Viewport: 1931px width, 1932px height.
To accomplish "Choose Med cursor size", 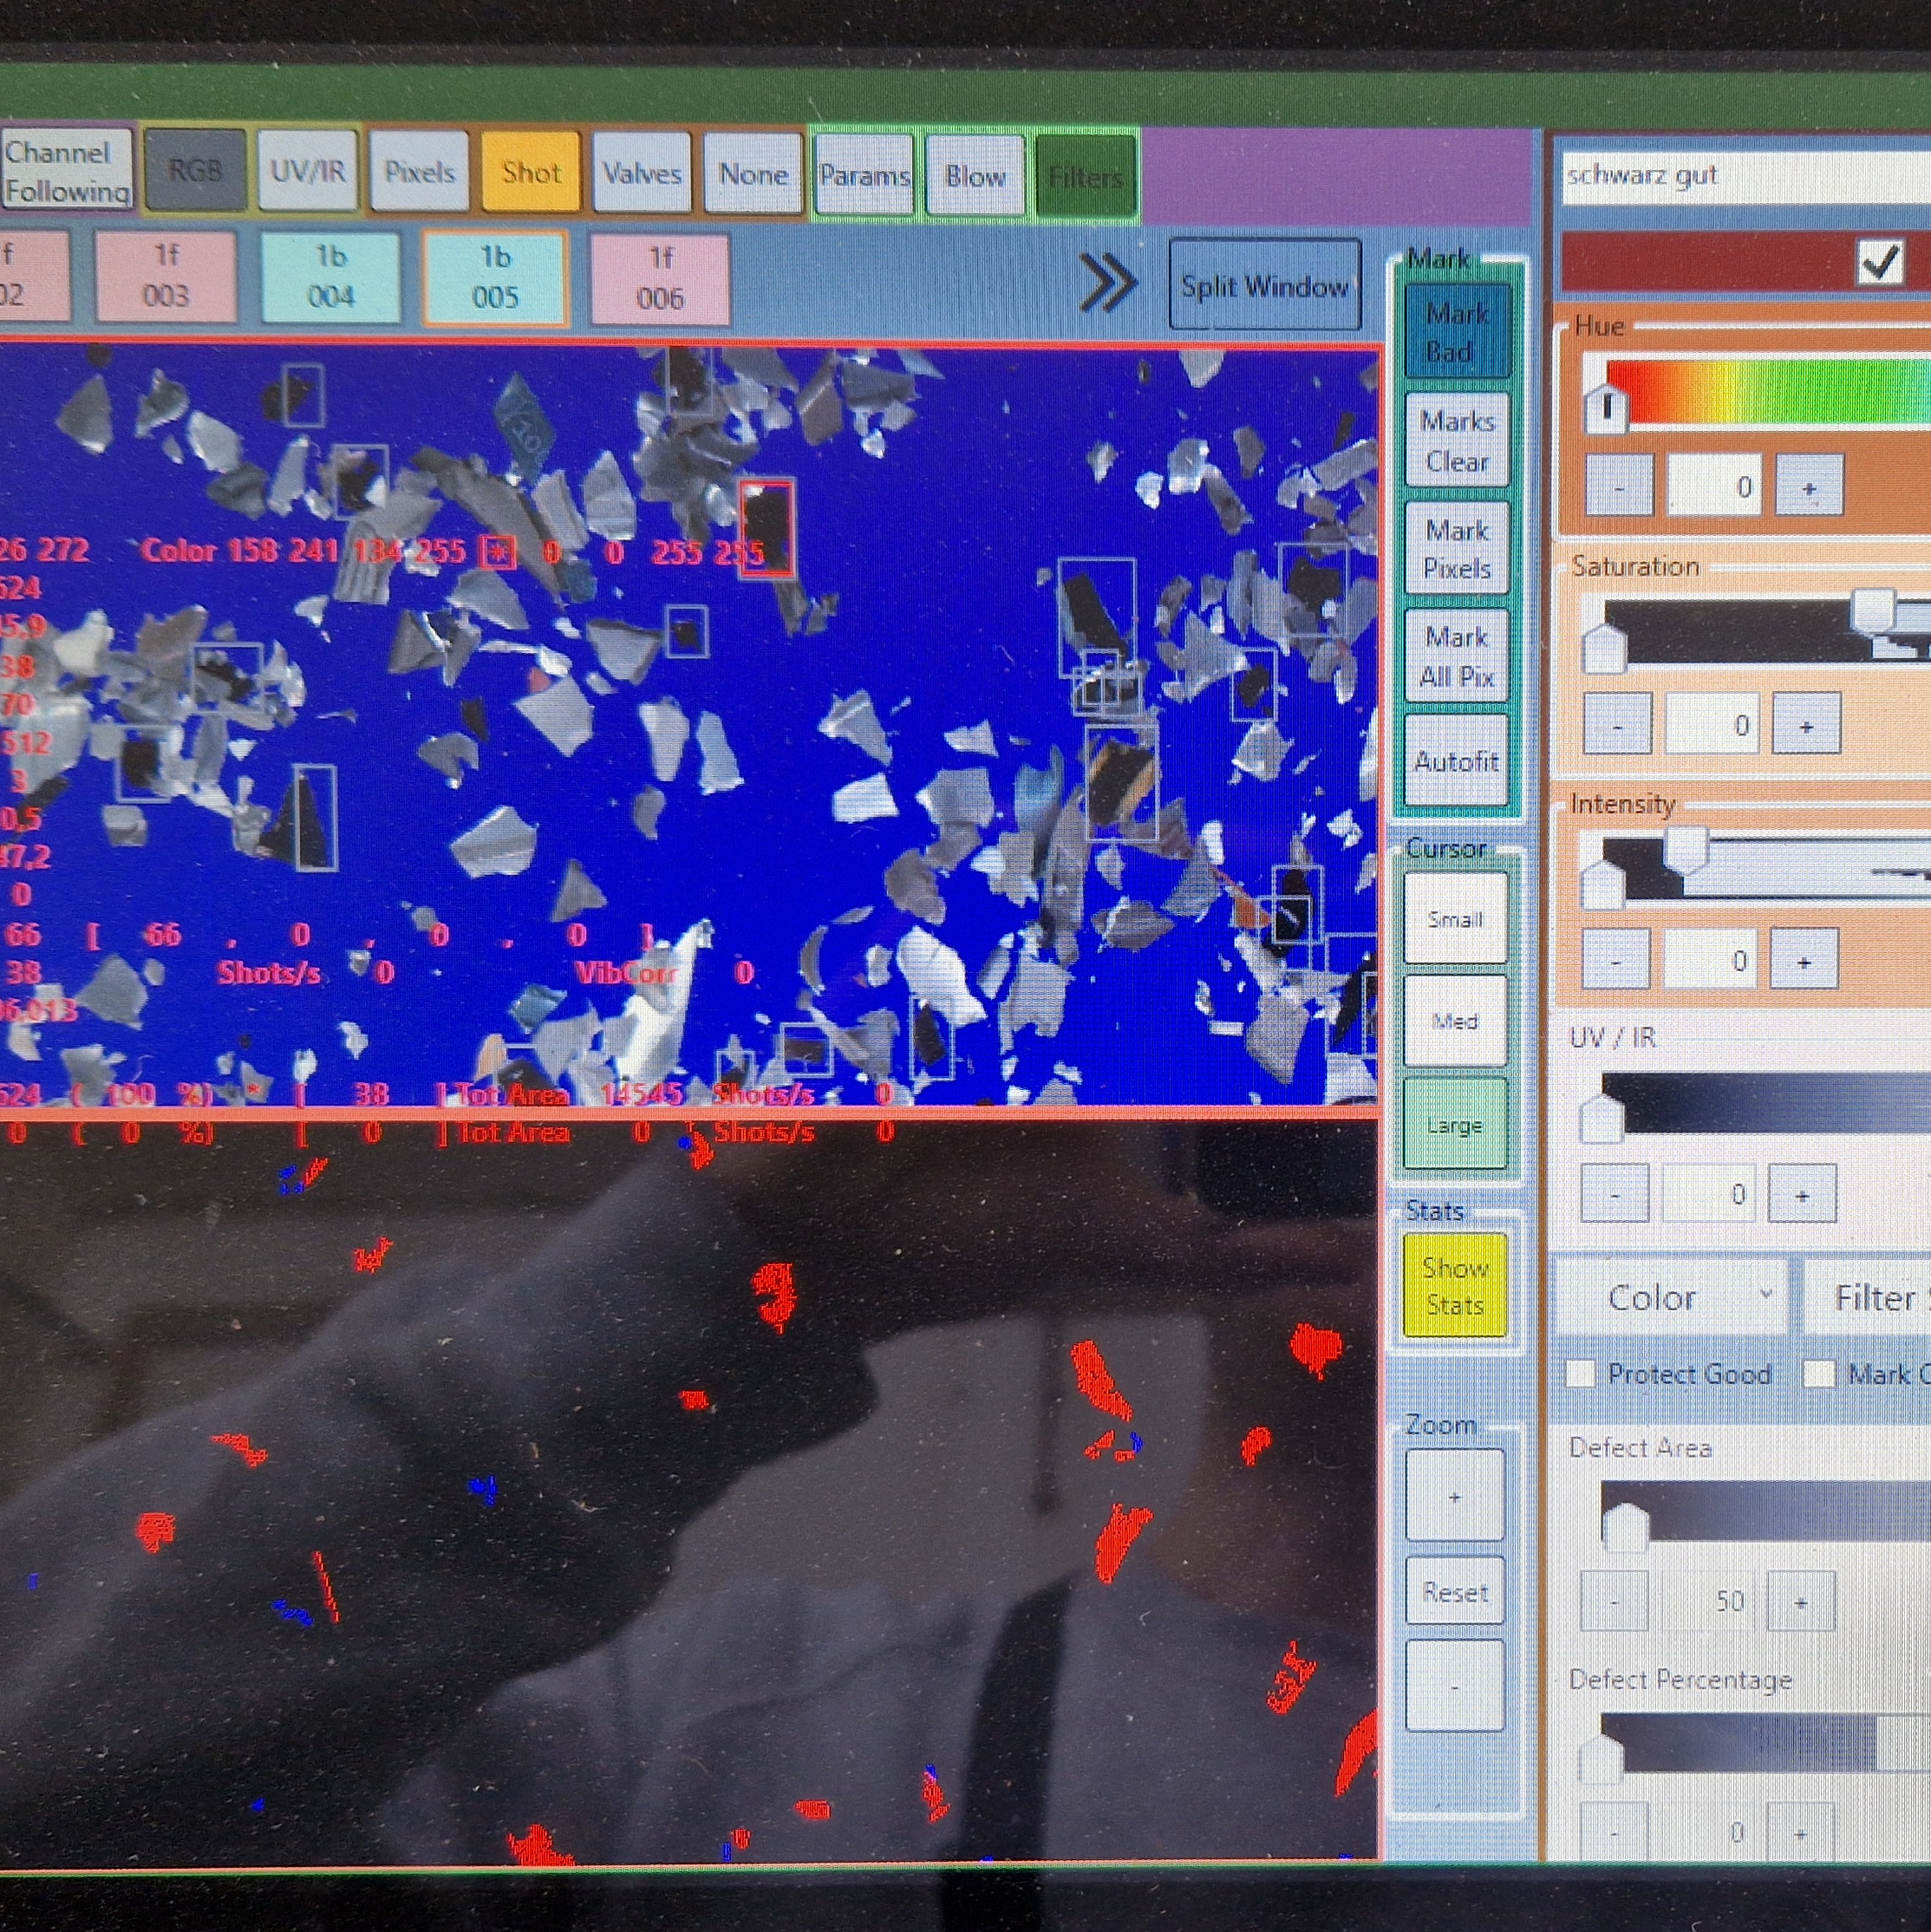I will (1455, 1021).
